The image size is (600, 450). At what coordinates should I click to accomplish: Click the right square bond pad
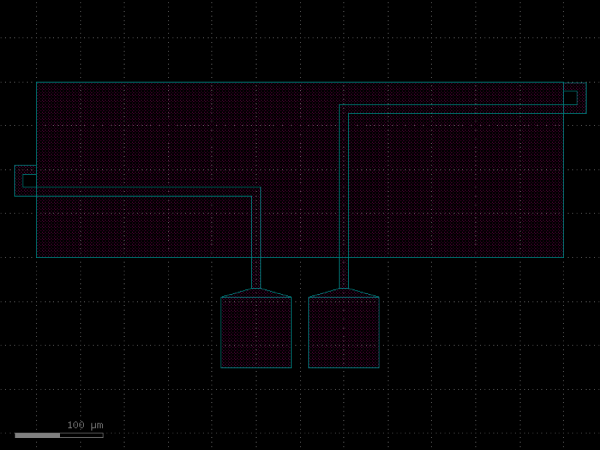point(343,332)
